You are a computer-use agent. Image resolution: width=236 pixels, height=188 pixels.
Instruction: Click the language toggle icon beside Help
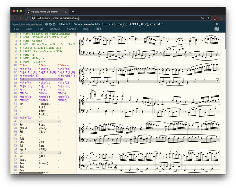tap(98, 29)
